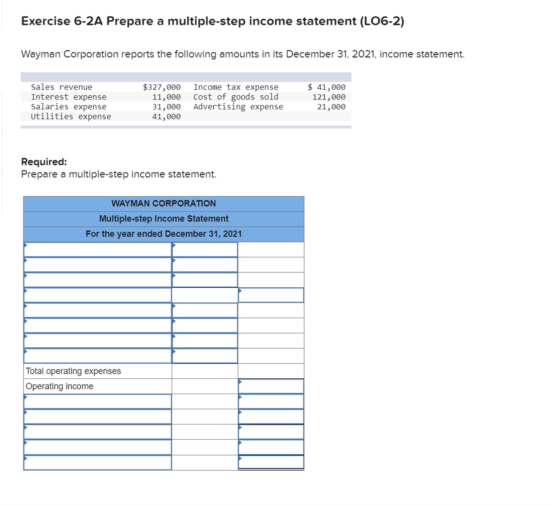The height and width of the screenshot is (506, 550).
Task: Open the first account label dropdown in the statement
Action: point(98,250)
